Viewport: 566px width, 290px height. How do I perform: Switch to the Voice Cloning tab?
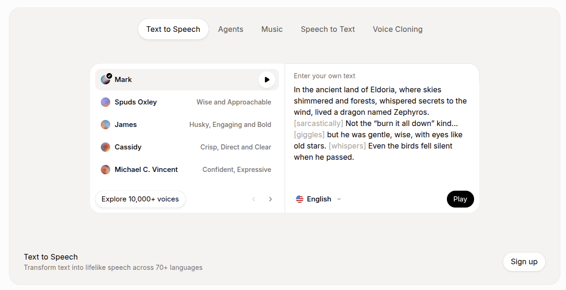398,29
